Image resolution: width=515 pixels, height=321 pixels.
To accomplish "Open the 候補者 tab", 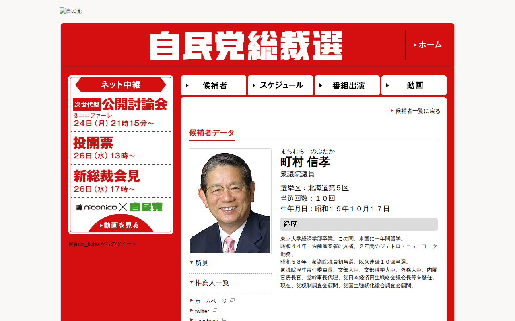I will 214,85.
